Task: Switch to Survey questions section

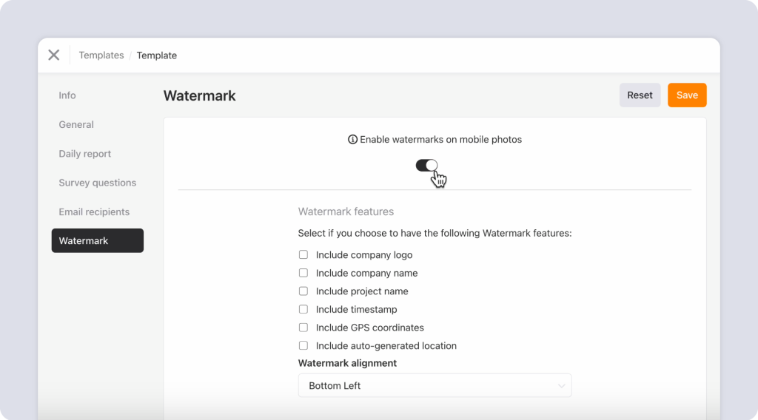Action: (x=98, y=183)
